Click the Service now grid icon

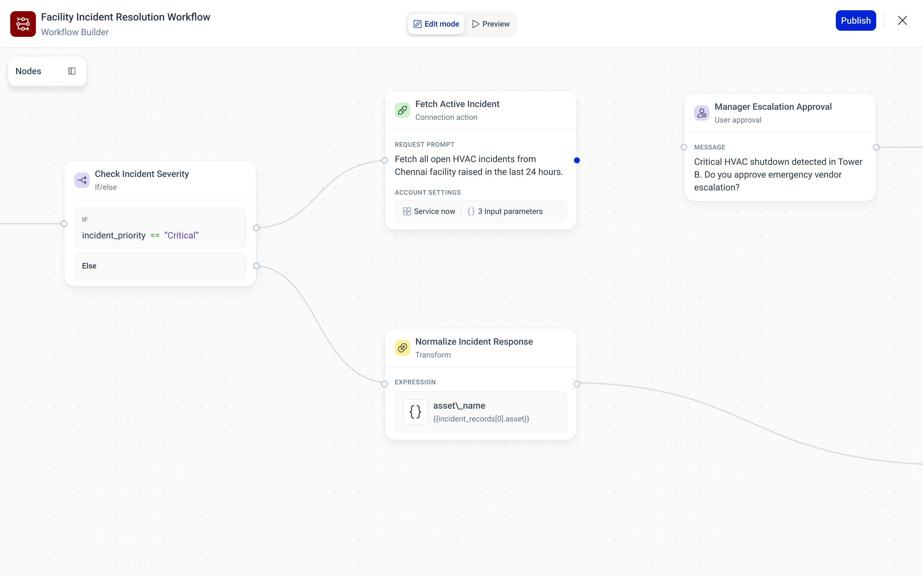(x=407, y=212)
